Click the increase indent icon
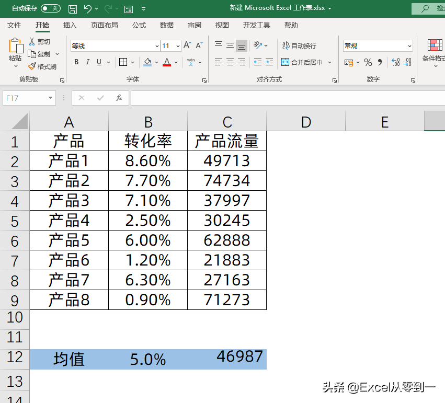 tap(269, 62)
